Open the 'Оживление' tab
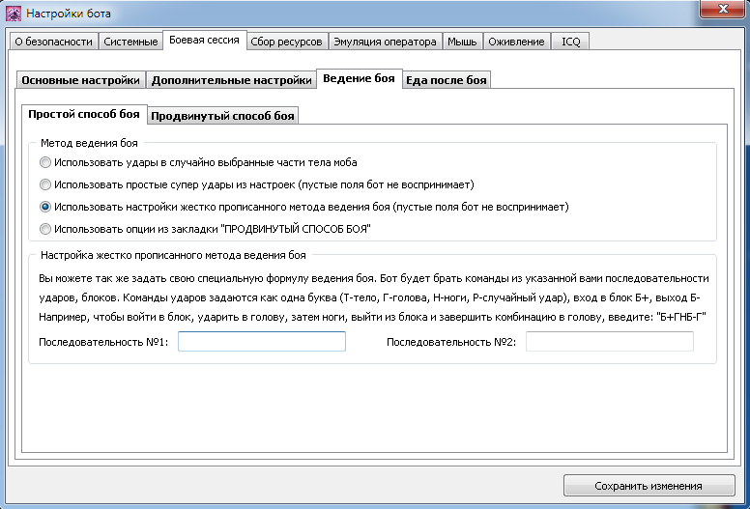 point(516,42)
